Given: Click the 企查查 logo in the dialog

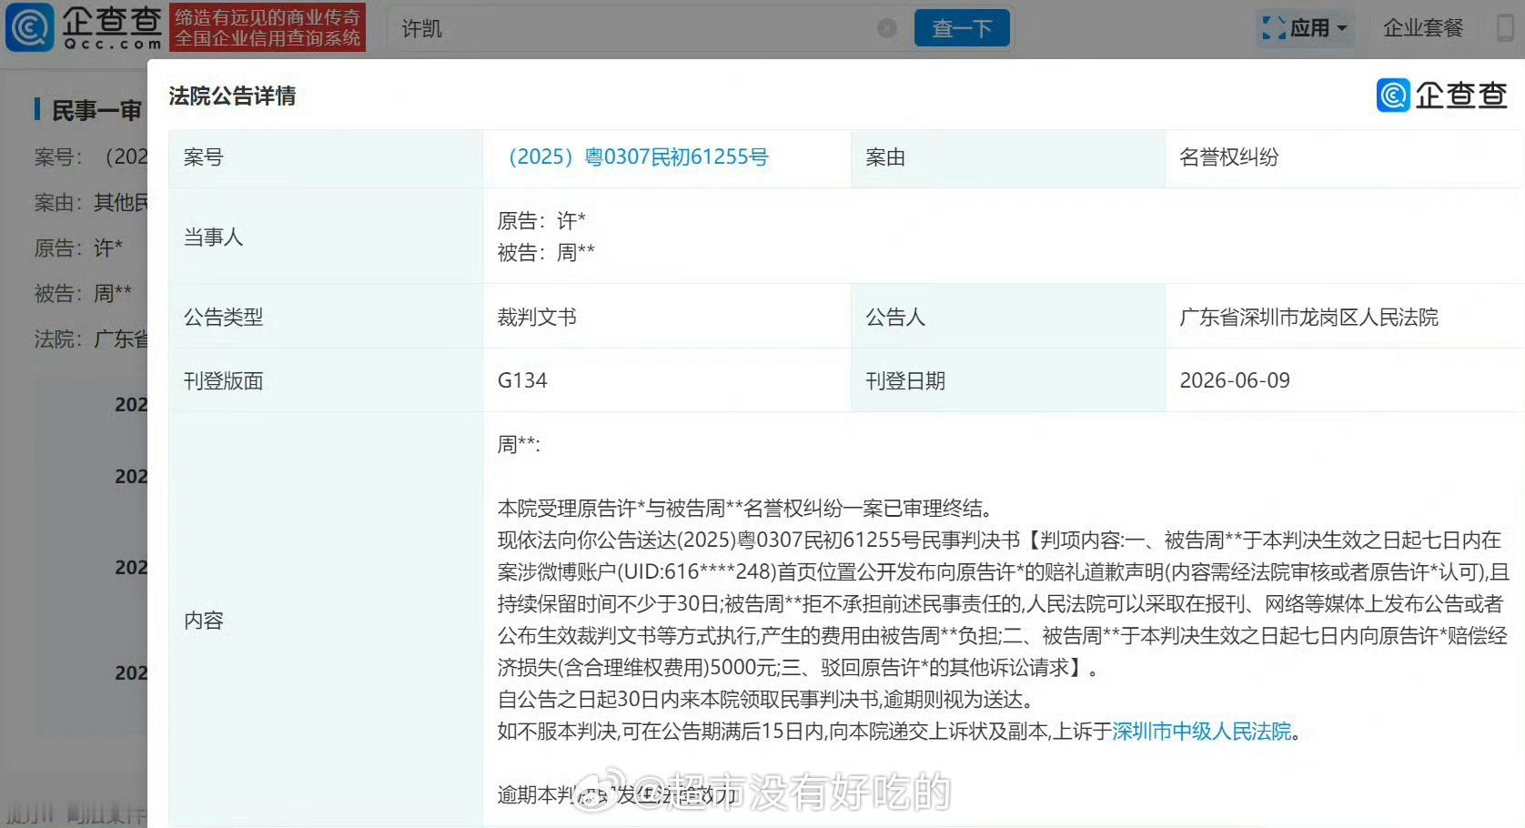Looking at the screenshot, I should 1442,95.
